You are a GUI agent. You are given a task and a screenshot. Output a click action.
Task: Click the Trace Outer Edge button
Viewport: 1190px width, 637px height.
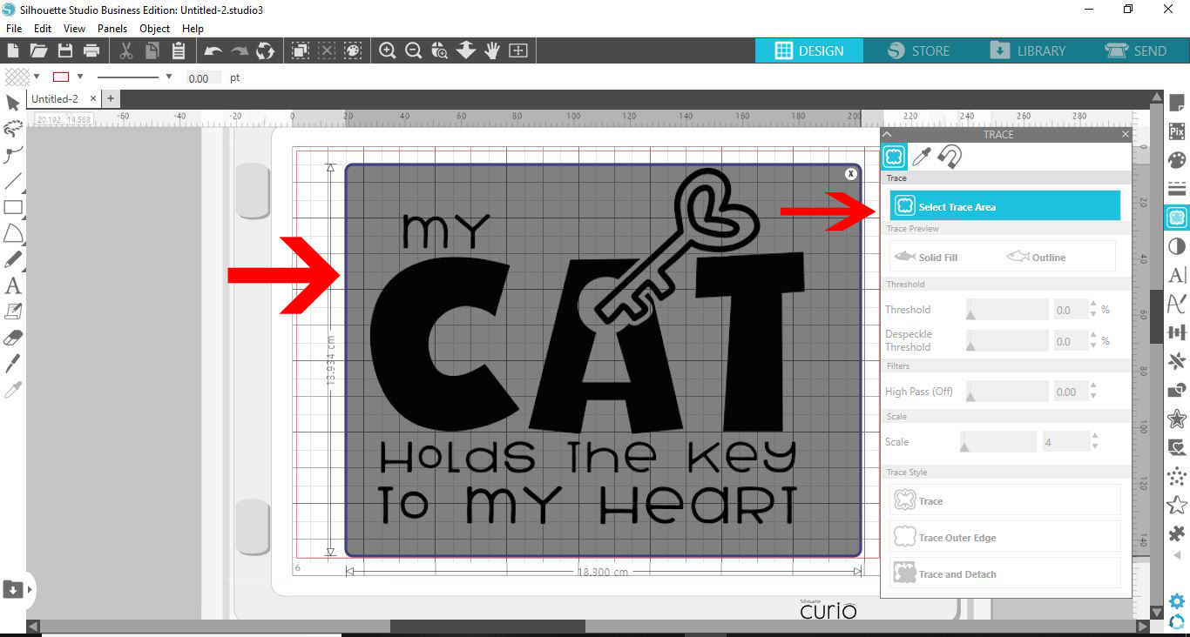[1004, 537]
